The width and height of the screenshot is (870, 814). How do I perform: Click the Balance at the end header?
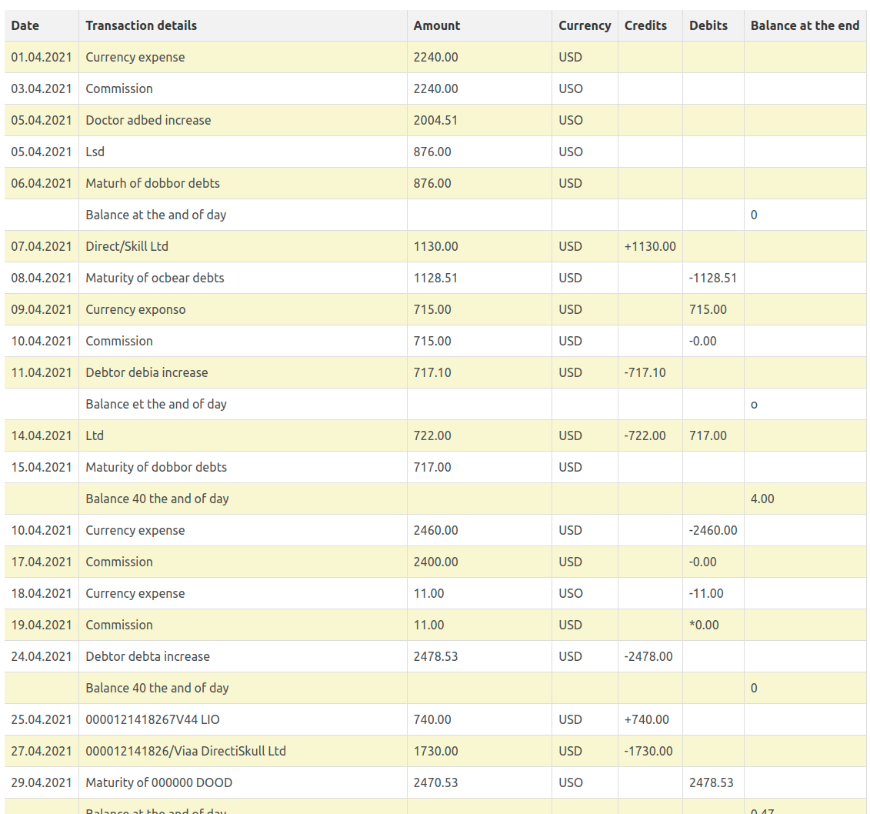pyautogui.click(x=805, y=25)
